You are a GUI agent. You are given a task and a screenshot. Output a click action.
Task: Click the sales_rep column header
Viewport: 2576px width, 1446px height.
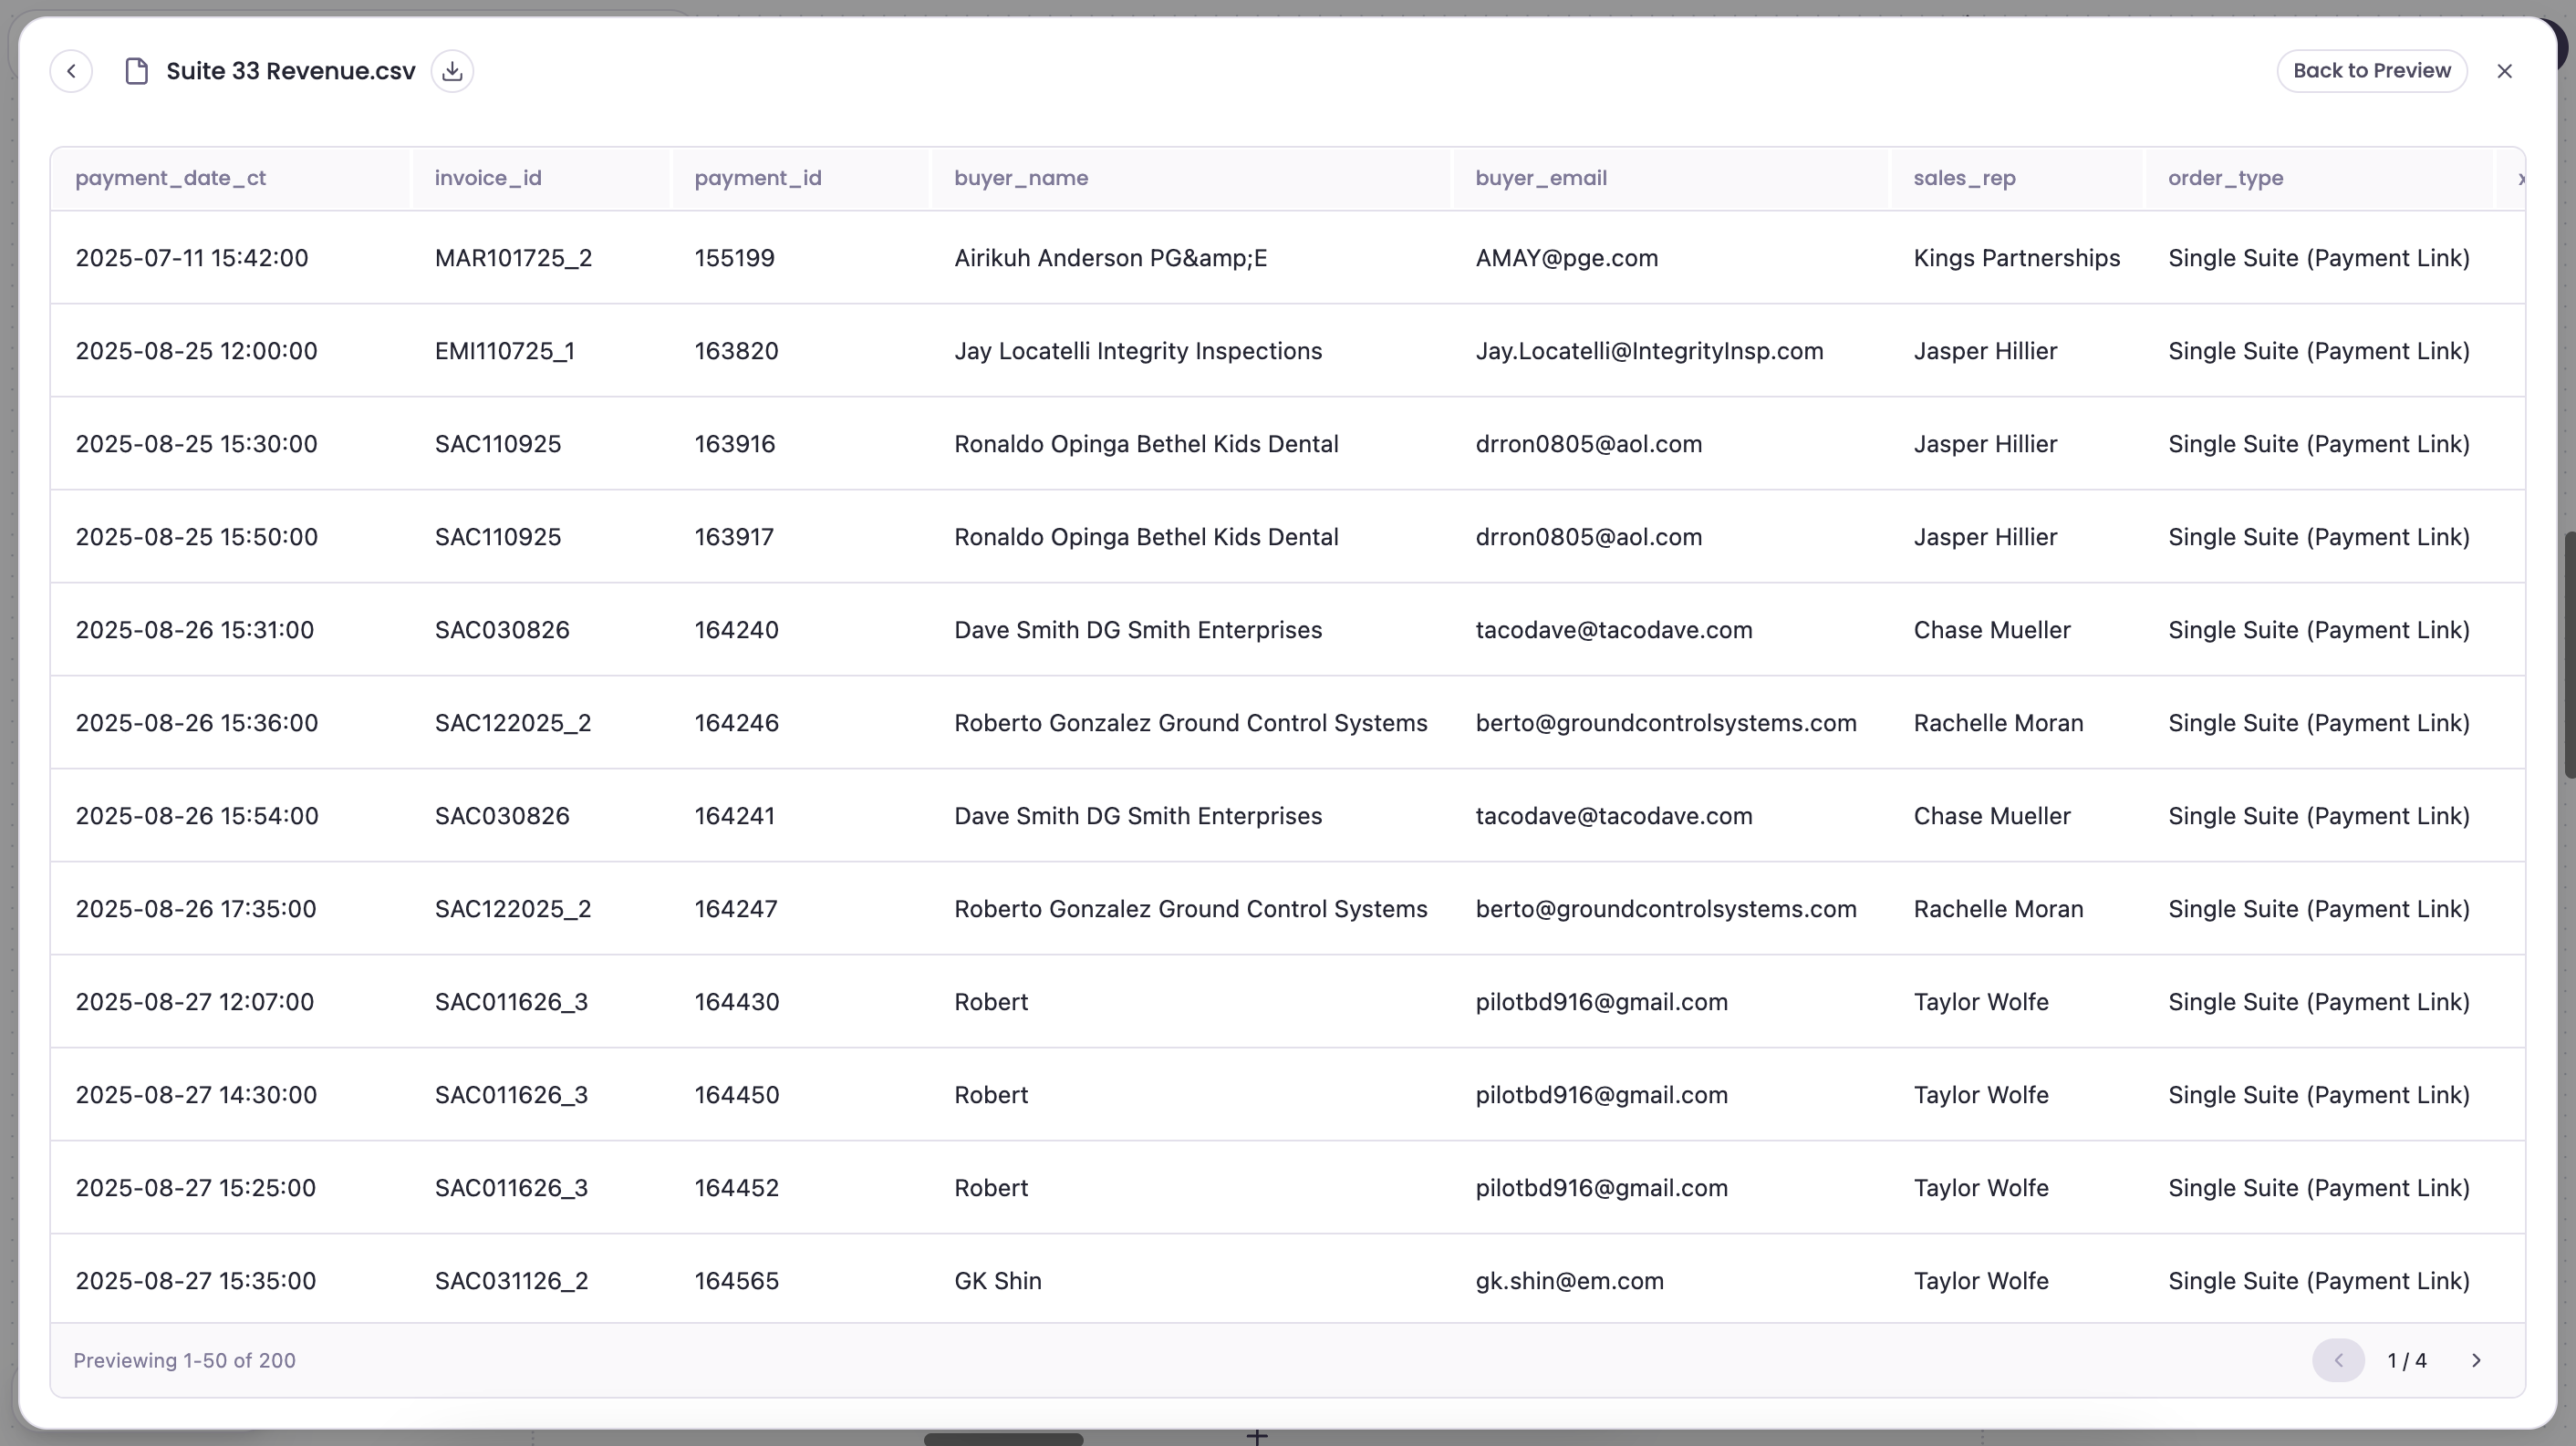pos(1964,178)
